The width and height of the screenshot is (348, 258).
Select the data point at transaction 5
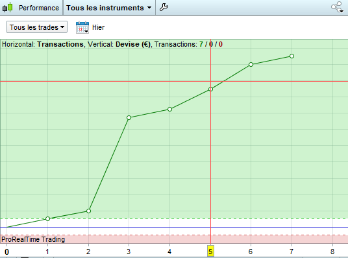[210, 89]
